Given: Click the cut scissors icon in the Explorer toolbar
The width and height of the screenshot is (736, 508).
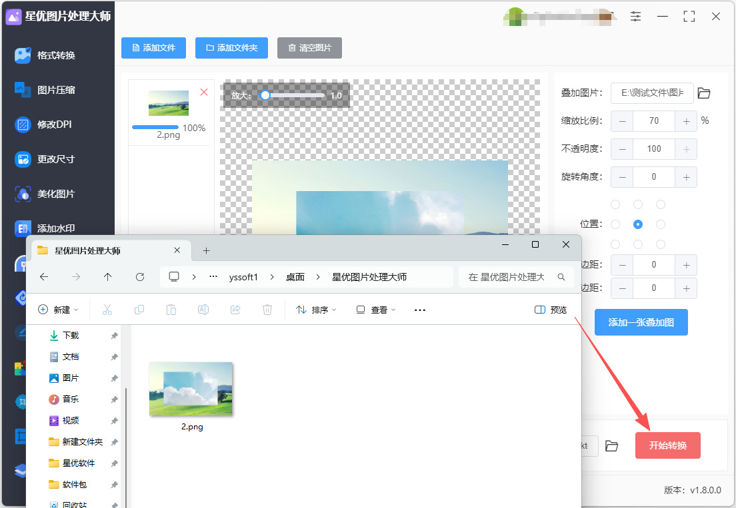Looking at the screenshot, I should [x=107, y=310].
